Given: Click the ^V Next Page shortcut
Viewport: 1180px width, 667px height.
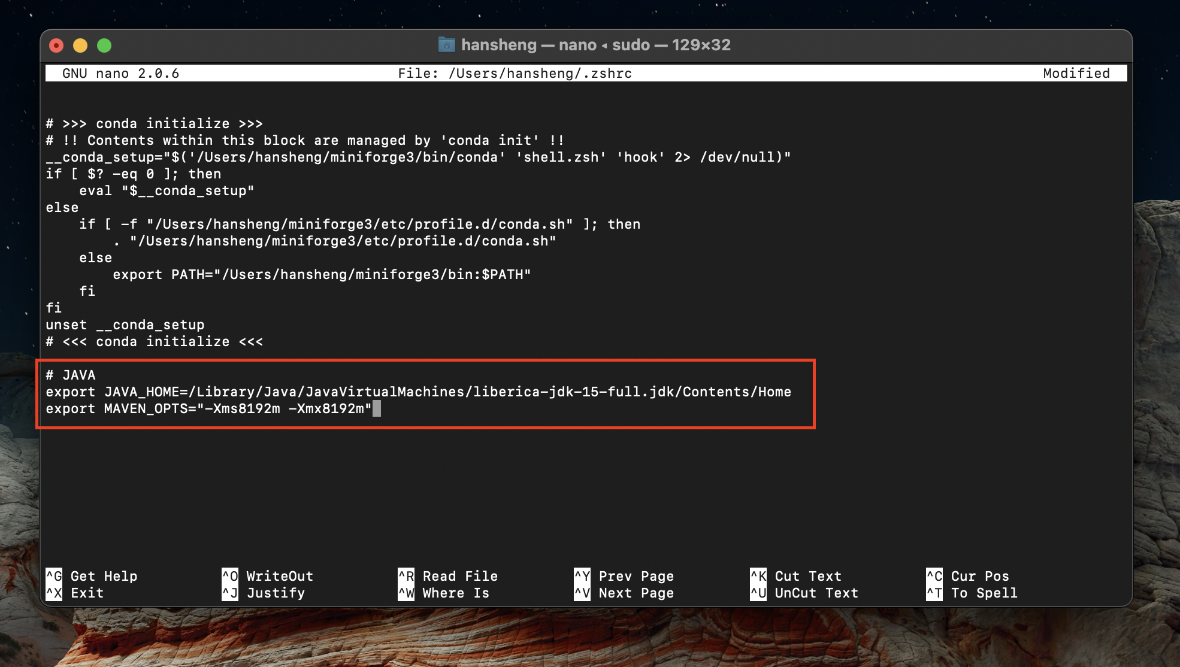Looking at the screenshot, I should coord(624,593).
